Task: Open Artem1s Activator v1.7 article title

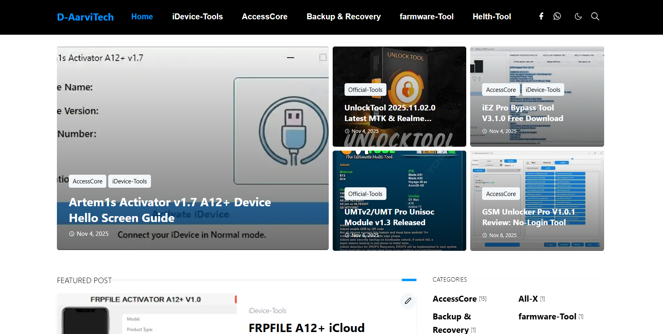Action: (x=170, y=210)
